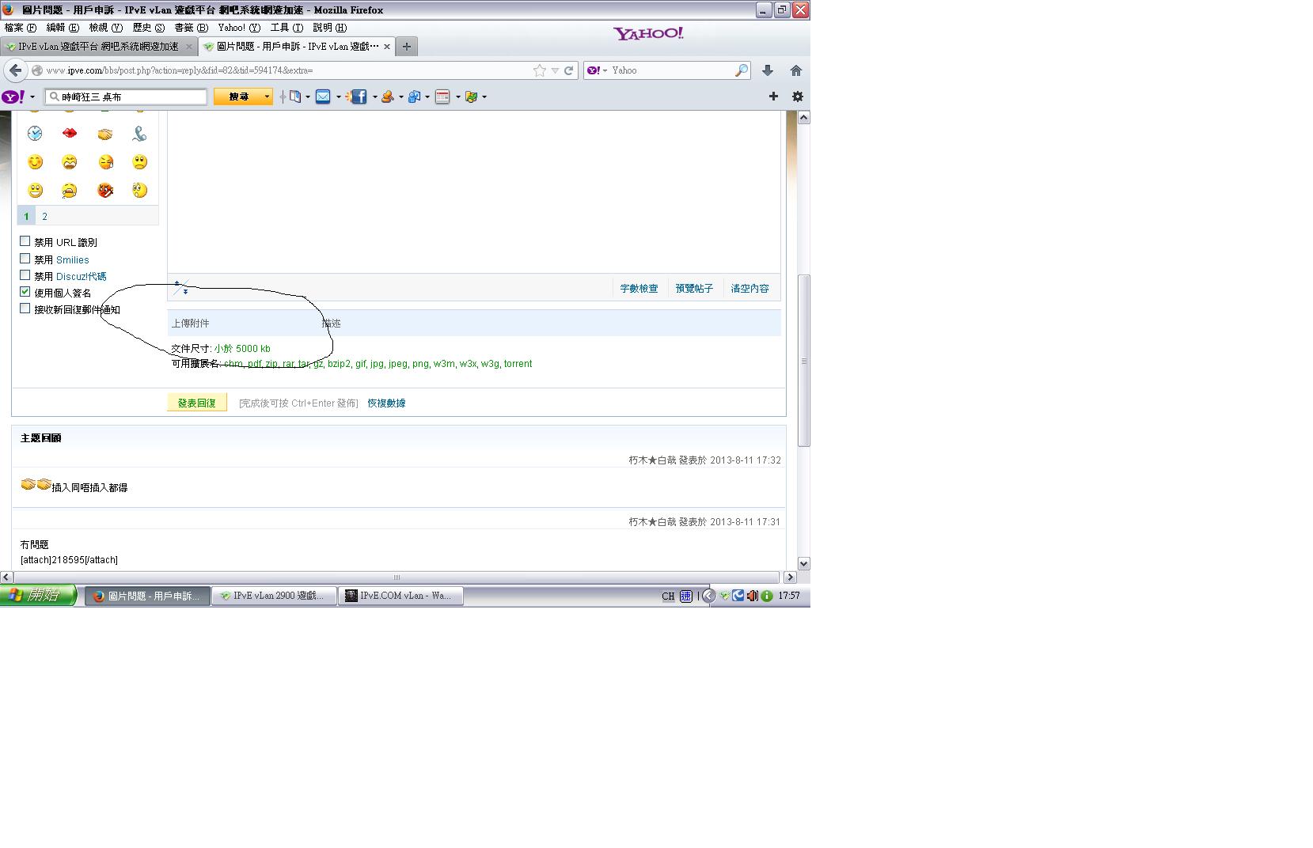Go to smiley page 2
The height and width of the screenshot is (848, 1313).
tap(44, 217)
